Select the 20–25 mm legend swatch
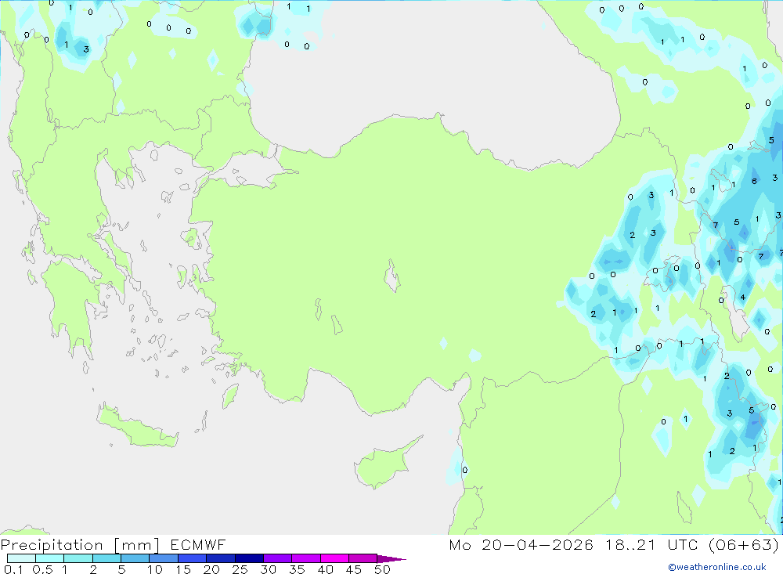Image resolution: width=783 pixels, height=574 pixels. tap(221, 558)
